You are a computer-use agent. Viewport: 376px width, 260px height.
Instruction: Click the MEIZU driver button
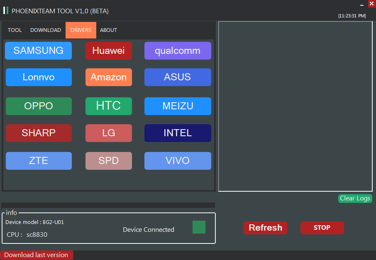click(178, 106)
